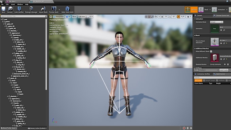Open the Retarget Manager tool
The height and width of the screenshot is (130, 231).
coord(31,10)
